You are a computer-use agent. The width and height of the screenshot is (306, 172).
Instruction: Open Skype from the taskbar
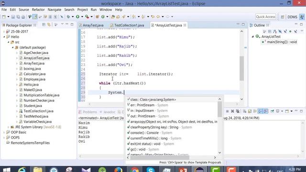click(151, 170)
